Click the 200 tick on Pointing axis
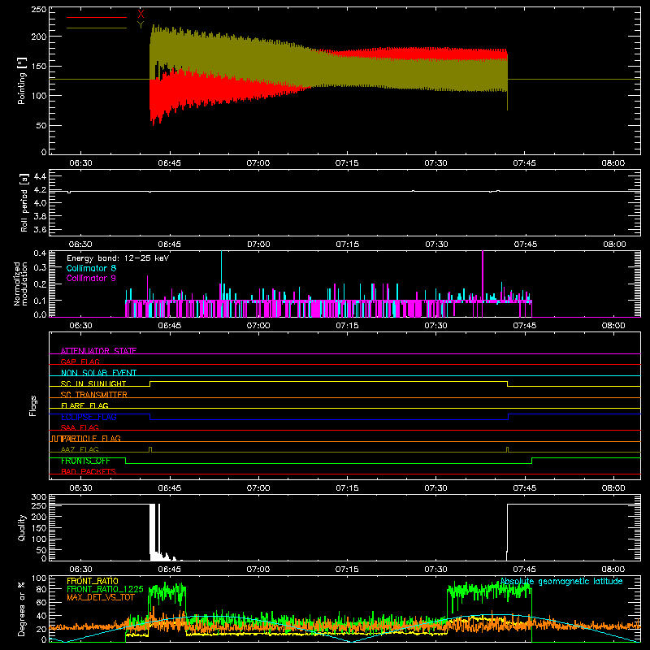650x650 pixels. click(x=39, y=37)
